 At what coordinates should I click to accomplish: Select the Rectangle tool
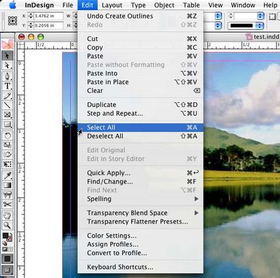click(x=8, y=125)
